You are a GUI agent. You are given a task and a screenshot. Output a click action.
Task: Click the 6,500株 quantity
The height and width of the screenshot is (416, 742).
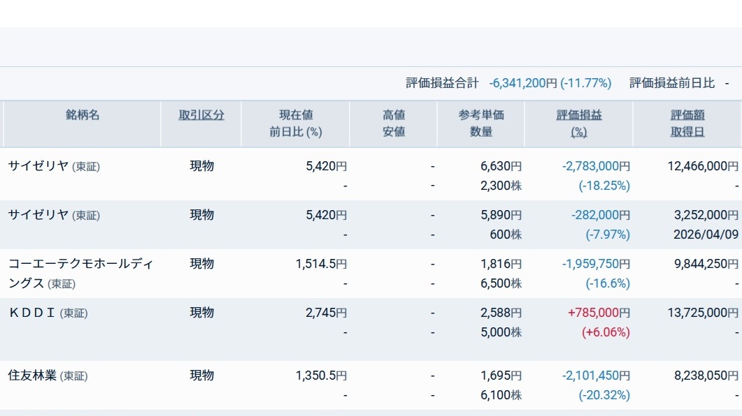click(x=501, y=283)
